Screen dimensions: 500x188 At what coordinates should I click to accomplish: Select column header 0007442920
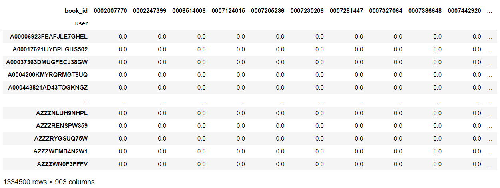point(464,11)
